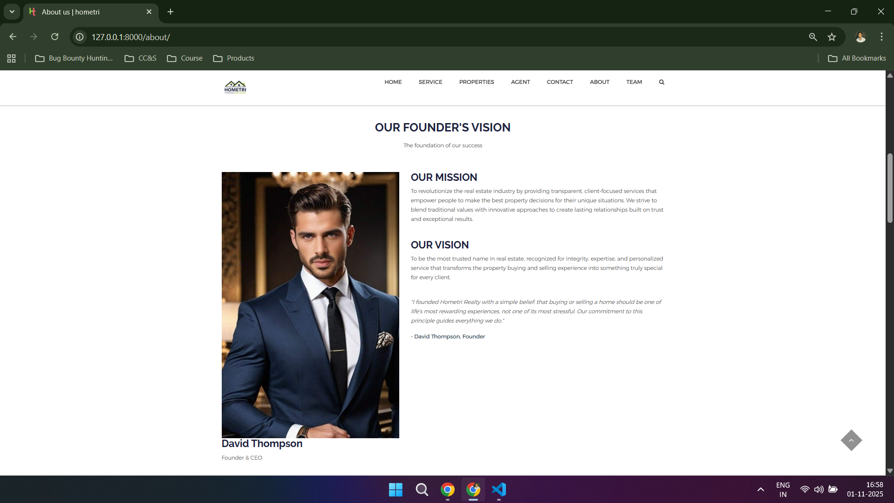
Task: Open the Bug Bounty Hunting bookmark folder
Action: coord(74,58)
